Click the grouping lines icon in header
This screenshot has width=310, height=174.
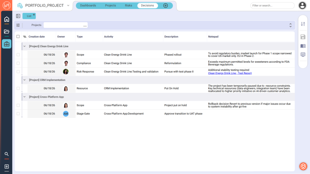(x=24, y=37)
